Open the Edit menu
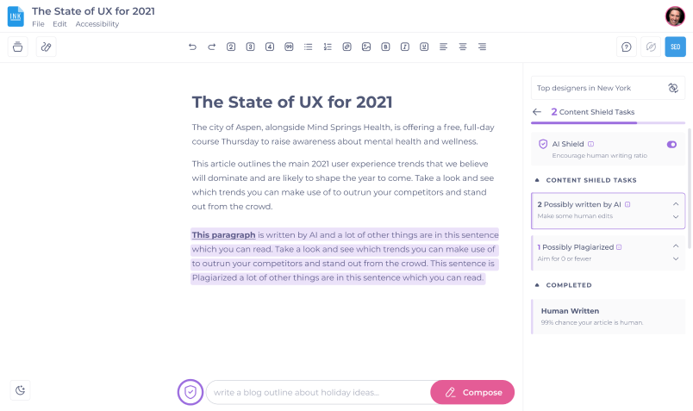The height and width of the screenshot is (411, 693). point(59,24)
